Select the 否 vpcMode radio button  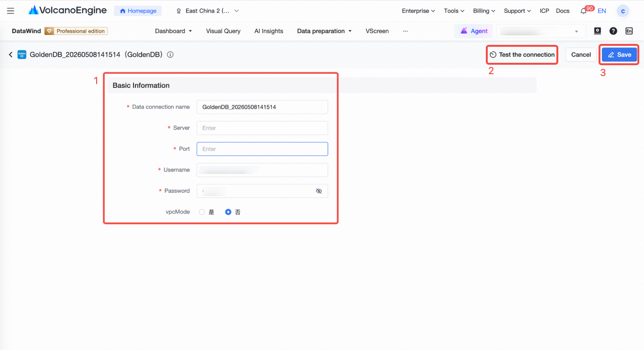click(x=228, y=212)
